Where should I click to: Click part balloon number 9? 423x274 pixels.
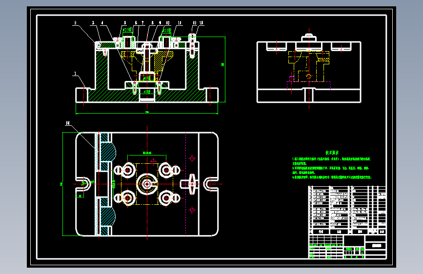coord(160,23)
